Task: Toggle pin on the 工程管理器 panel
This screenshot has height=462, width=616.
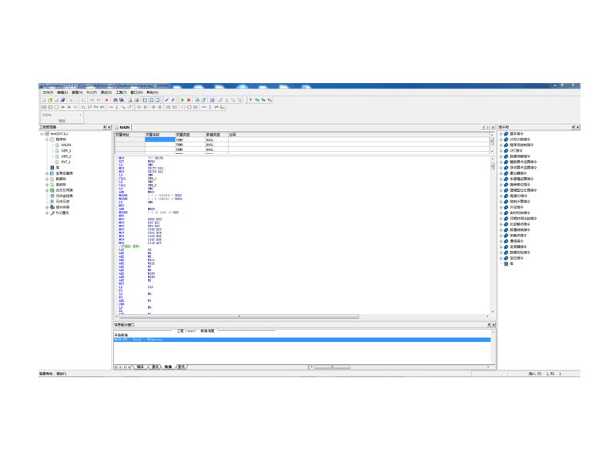Action: (x=104, y=128)
